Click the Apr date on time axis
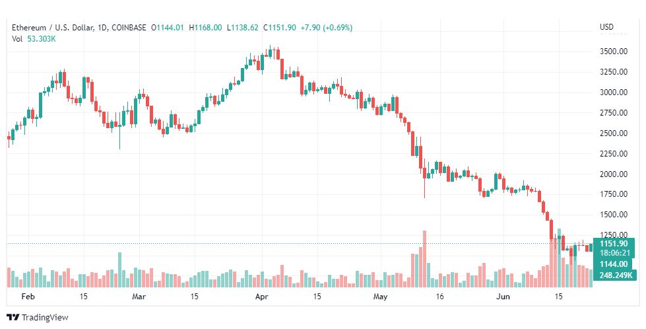 (x=262, y=297)
